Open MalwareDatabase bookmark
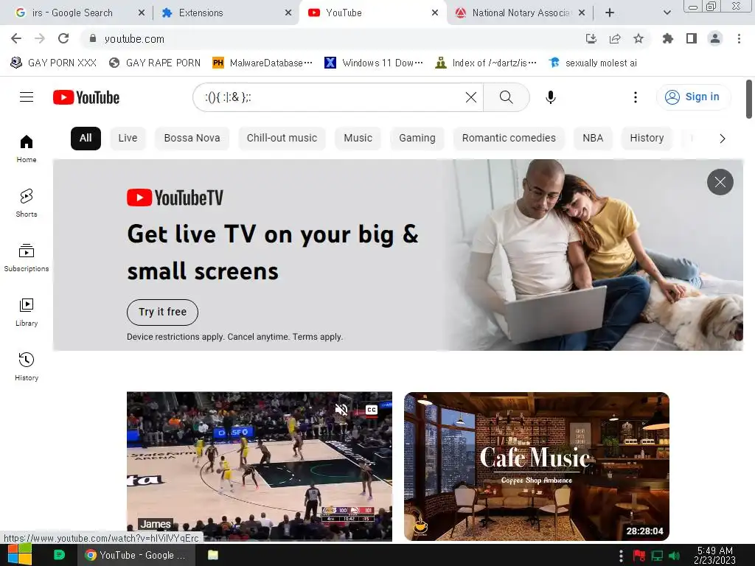Viewport: 755px width, 566px height. [x=262, y=63]
